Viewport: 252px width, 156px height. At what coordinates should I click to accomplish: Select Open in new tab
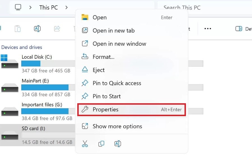113,31
